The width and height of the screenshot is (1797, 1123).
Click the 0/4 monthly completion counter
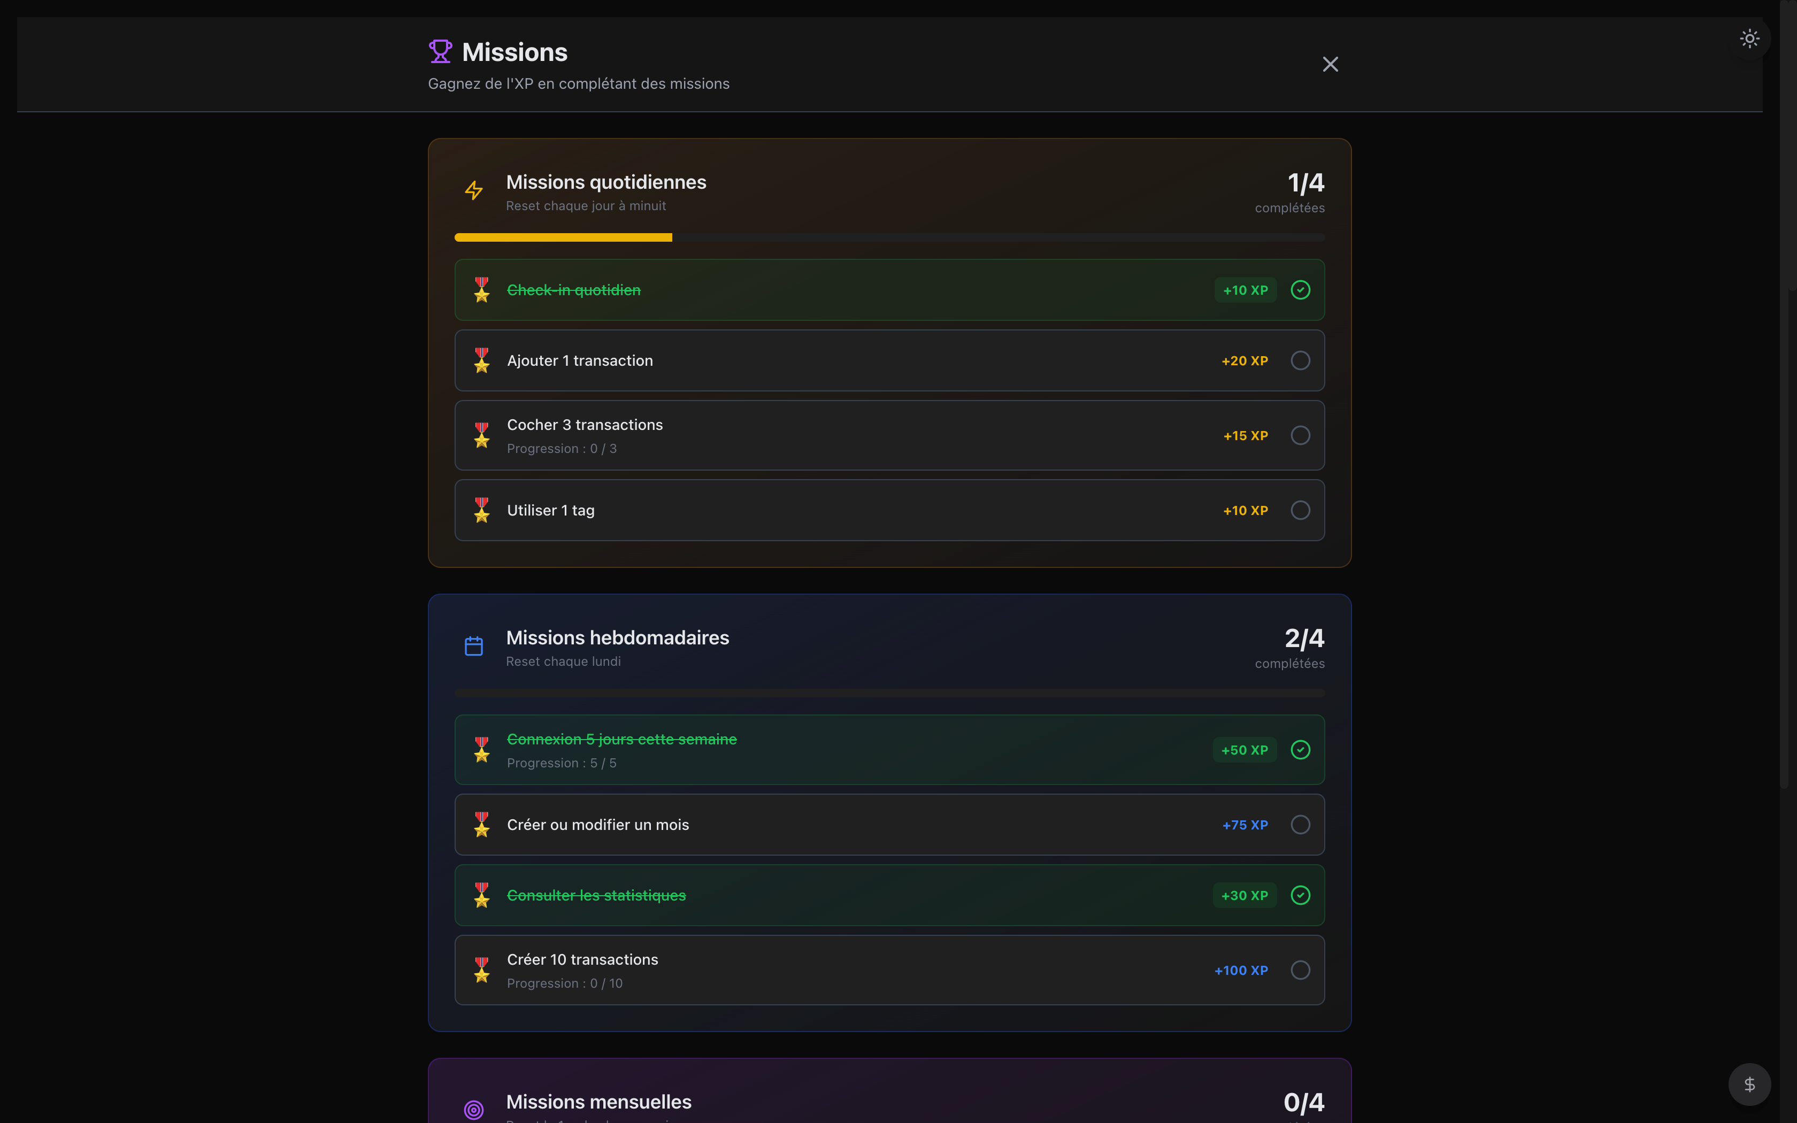pos(1304,1102)
